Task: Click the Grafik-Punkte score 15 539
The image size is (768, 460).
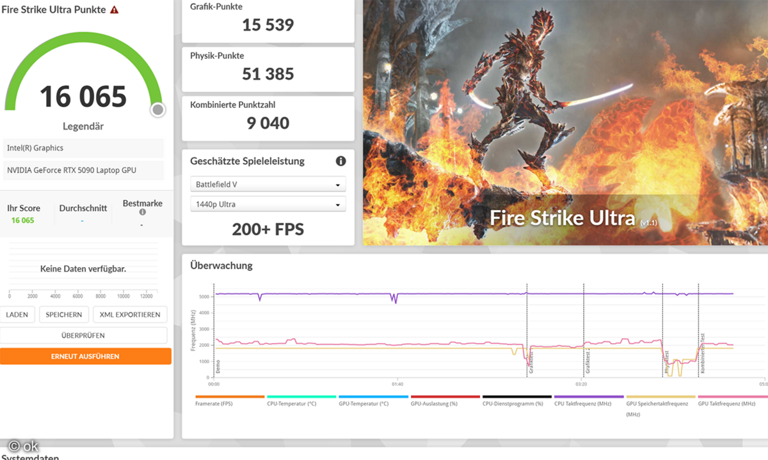Action: click(x=268, y=26)
